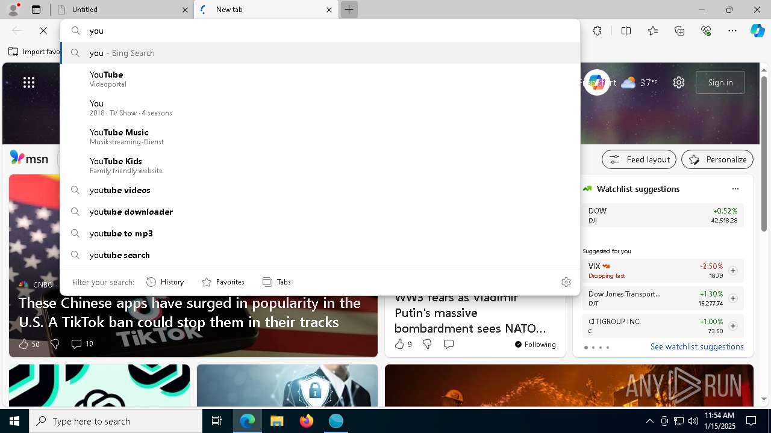Image resolution: width=771 pixels, height=433 pixels.
Task: Open the TikTok ban article headline
Action: coord(190,313)
